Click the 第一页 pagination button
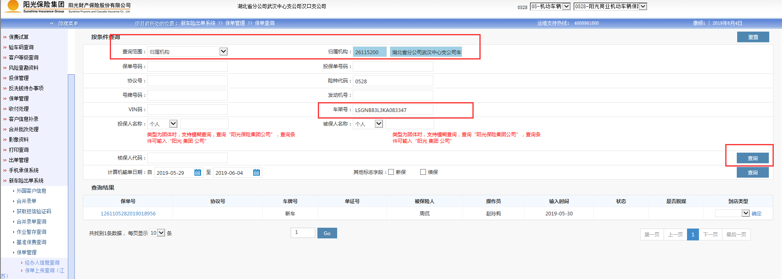This screenshot has width=782, height=279. tap(652, 234)
